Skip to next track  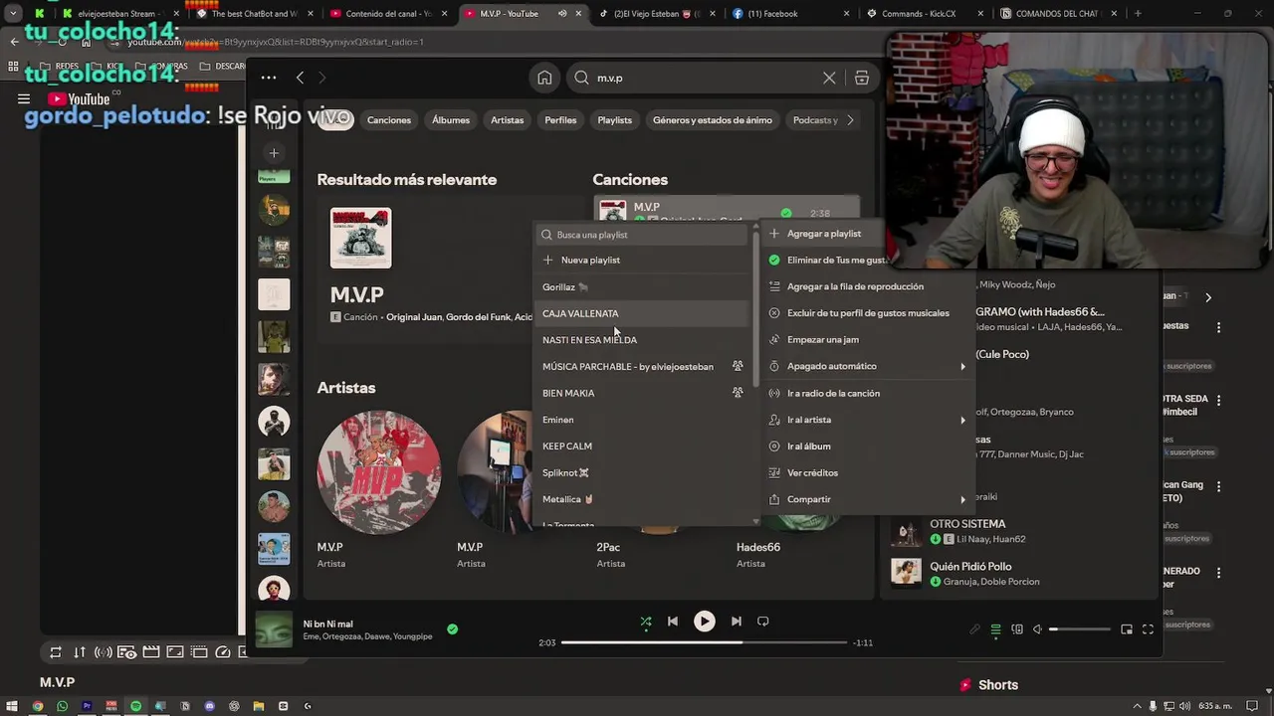(736, 622)
